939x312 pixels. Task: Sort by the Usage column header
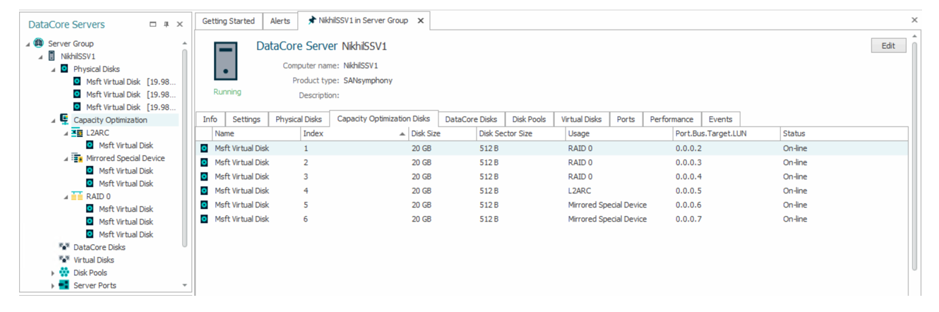click(x=618, y=133)
